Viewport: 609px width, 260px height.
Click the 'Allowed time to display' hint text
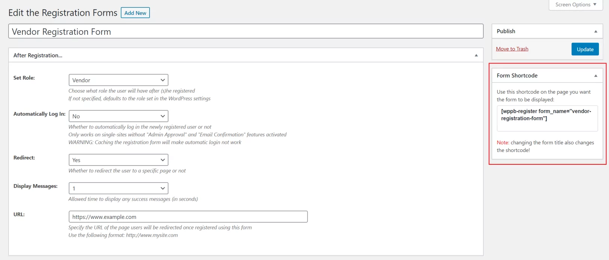click(x=133, y=199)
